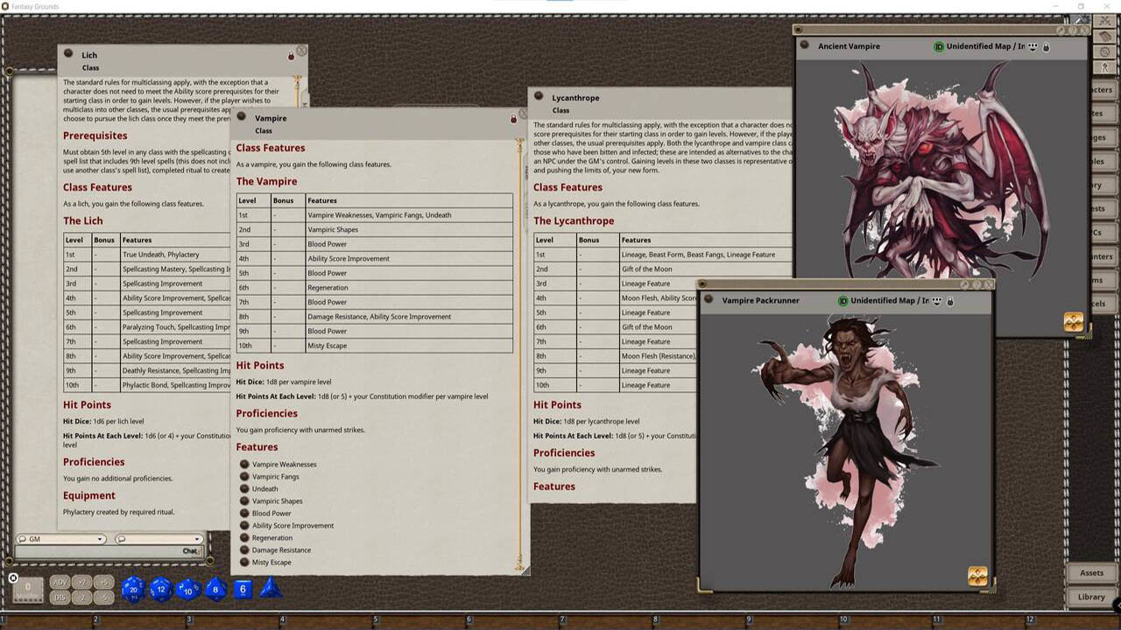Click the shortcut icon on Vampire Packrunner window
The image size is (1121, 630).
pyautogui.click(x=977, y=577)
